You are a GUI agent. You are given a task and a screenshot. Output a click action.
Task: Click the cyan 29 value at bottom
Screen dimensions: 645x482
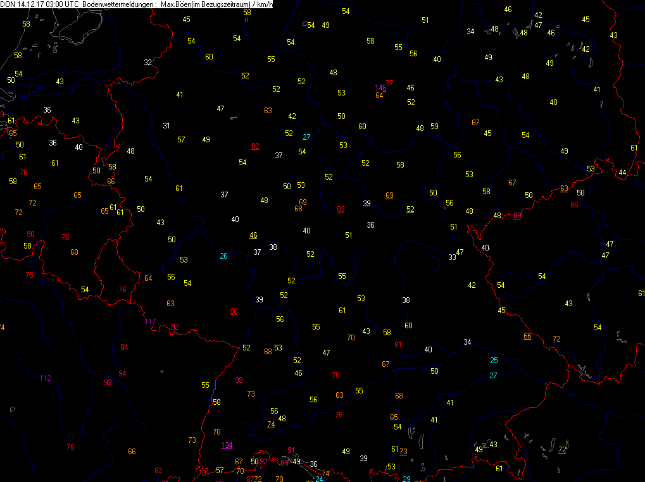click(406, 479)
